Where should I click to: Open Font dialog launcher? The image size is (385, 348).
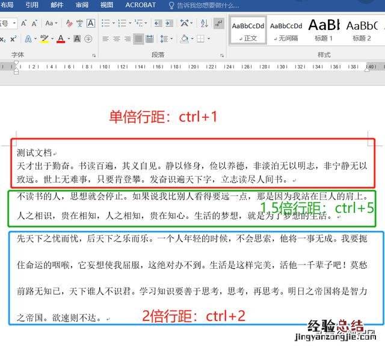point(94,55)
